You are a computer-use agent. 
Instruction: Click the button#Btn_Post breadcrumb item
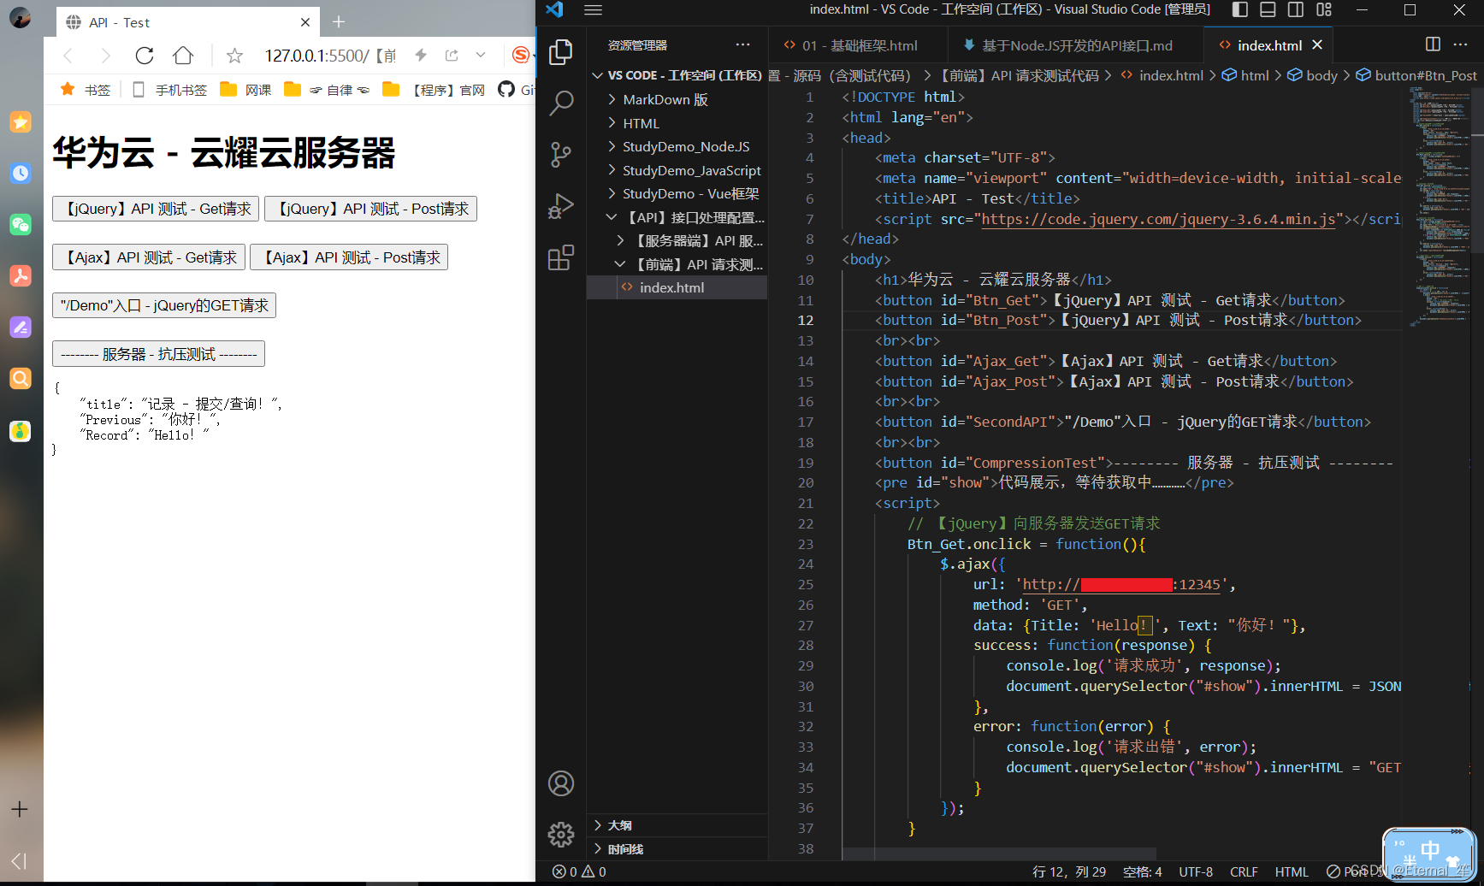point(1416,75)
